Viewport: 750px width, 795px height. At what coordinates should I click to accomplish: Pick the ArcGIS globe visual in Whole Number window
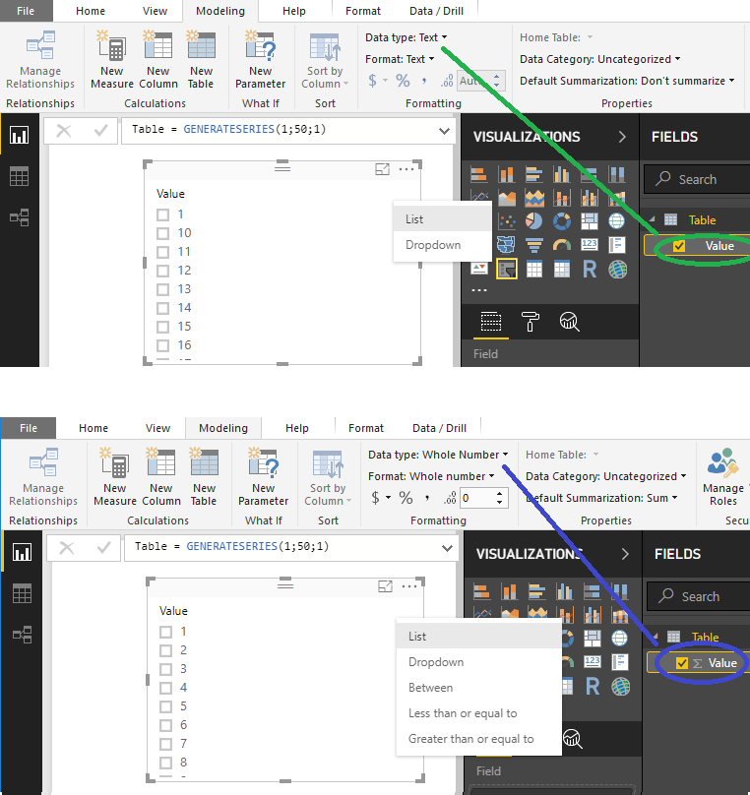coord(620,687)
